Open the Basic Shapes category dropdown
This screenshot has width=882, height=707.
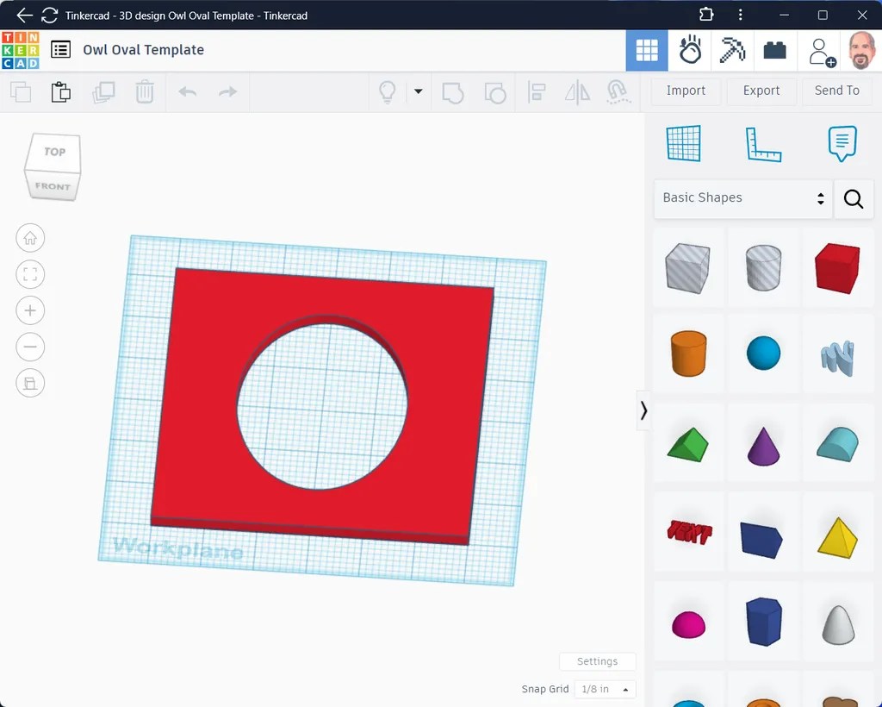coord(743,198)
